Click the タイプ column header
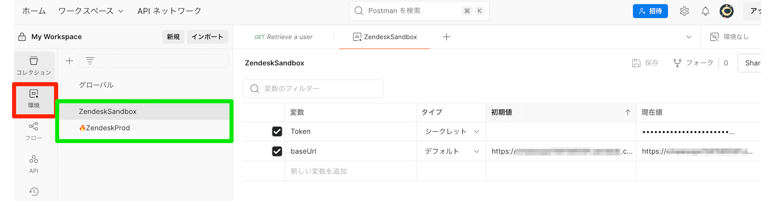 [451, 112]
